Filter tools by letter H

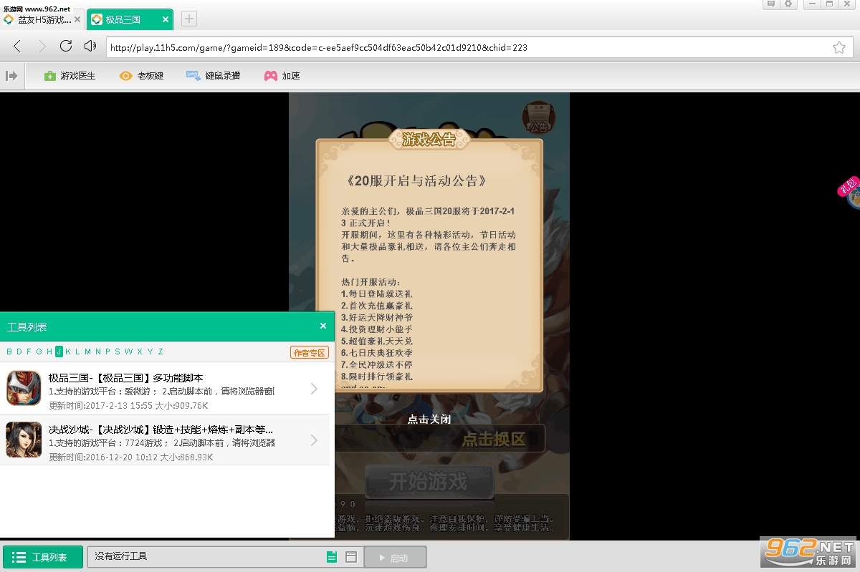tap(49, 352)
